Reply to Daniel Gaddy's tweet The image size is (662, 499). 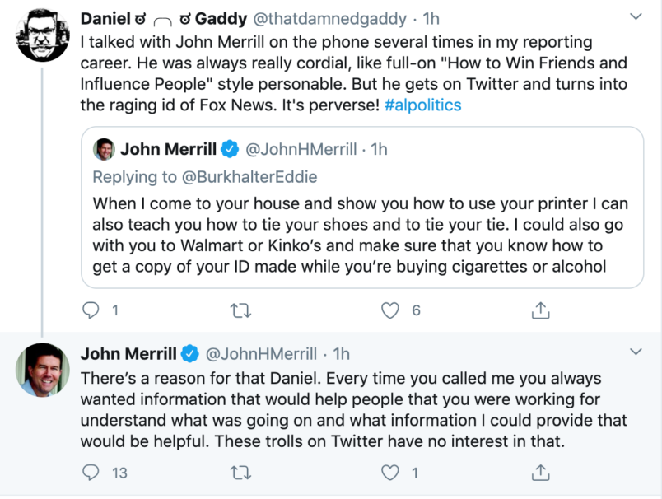[x=92, y=310]
